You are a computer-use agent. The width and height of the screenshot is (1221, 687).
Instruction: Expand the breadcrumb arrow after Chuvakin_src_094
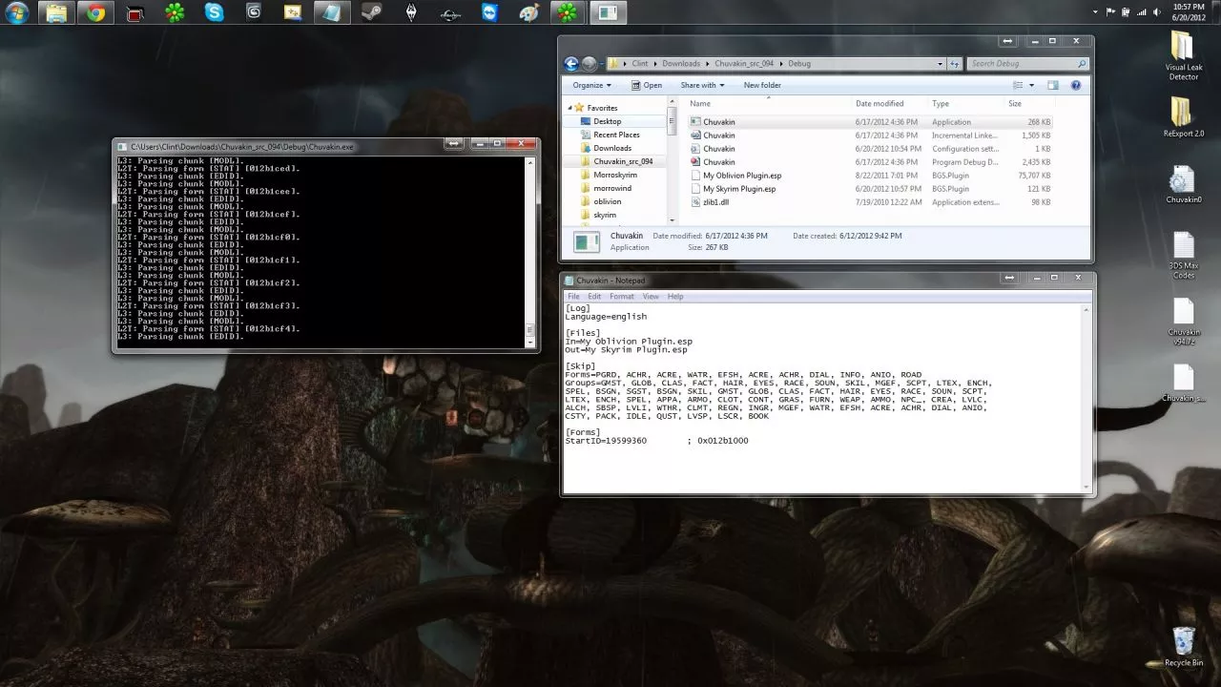click(x=780, y=64)
